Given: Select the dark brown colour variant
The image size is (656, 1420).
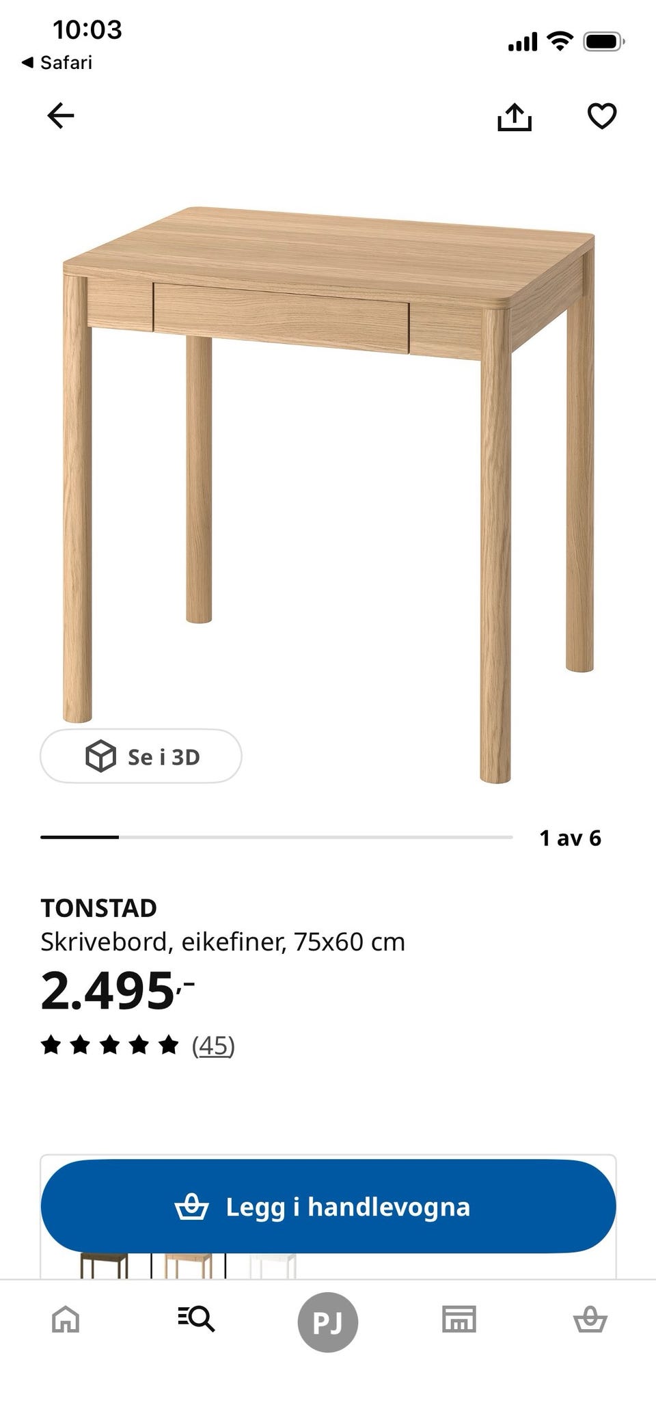Looking at the screenshot, I should tap(104, 1266).
